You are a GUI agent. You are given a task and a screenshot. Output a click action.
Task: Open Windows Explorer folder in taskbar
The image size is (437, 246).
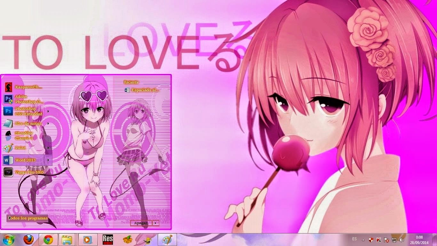click(x=67, y=240)
